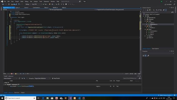Open the Group by Project then Definition dropdown

pos(42,78)
